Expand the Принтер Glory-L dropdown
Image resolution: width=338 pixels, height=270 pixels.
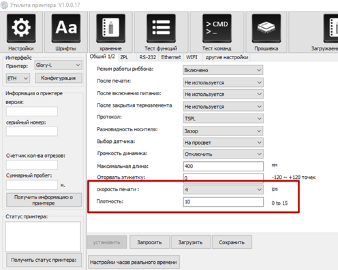coord(59,65)
